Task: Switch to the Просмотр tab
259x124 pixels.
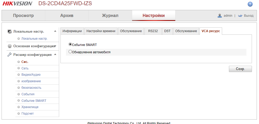Action: click(23, 16)
